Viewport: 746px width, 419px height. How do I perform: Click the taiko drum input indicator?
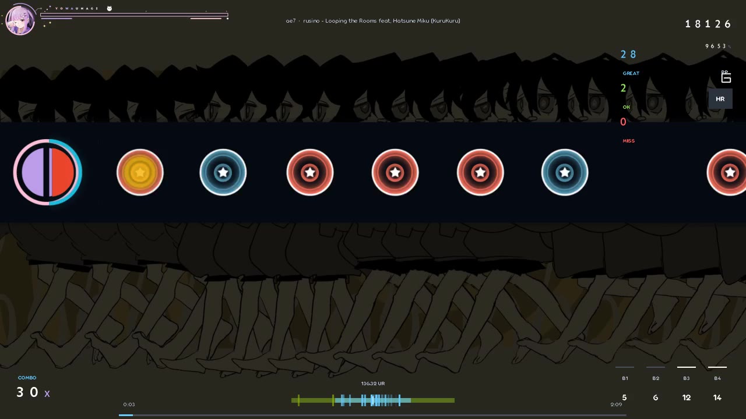48,172
